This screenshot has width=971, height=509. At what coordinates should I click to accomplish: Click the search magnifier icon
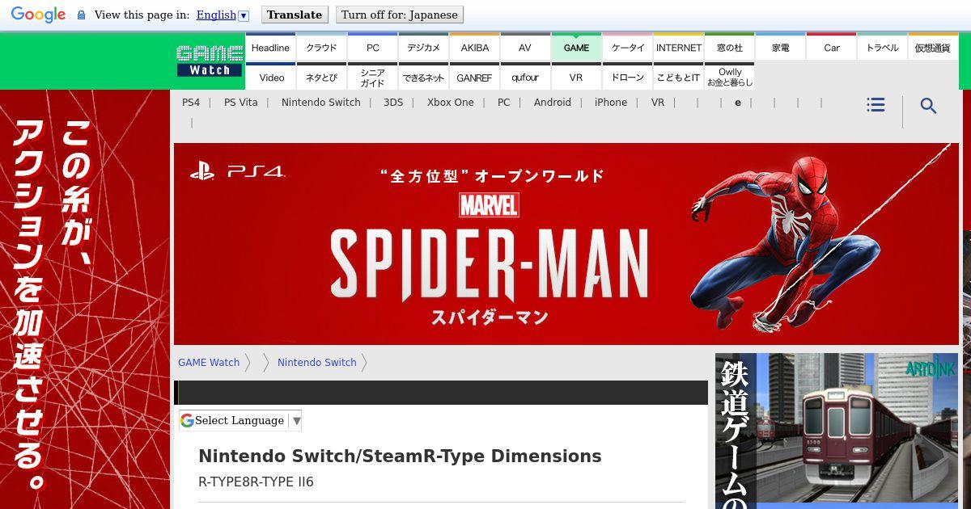pos(929,106)
